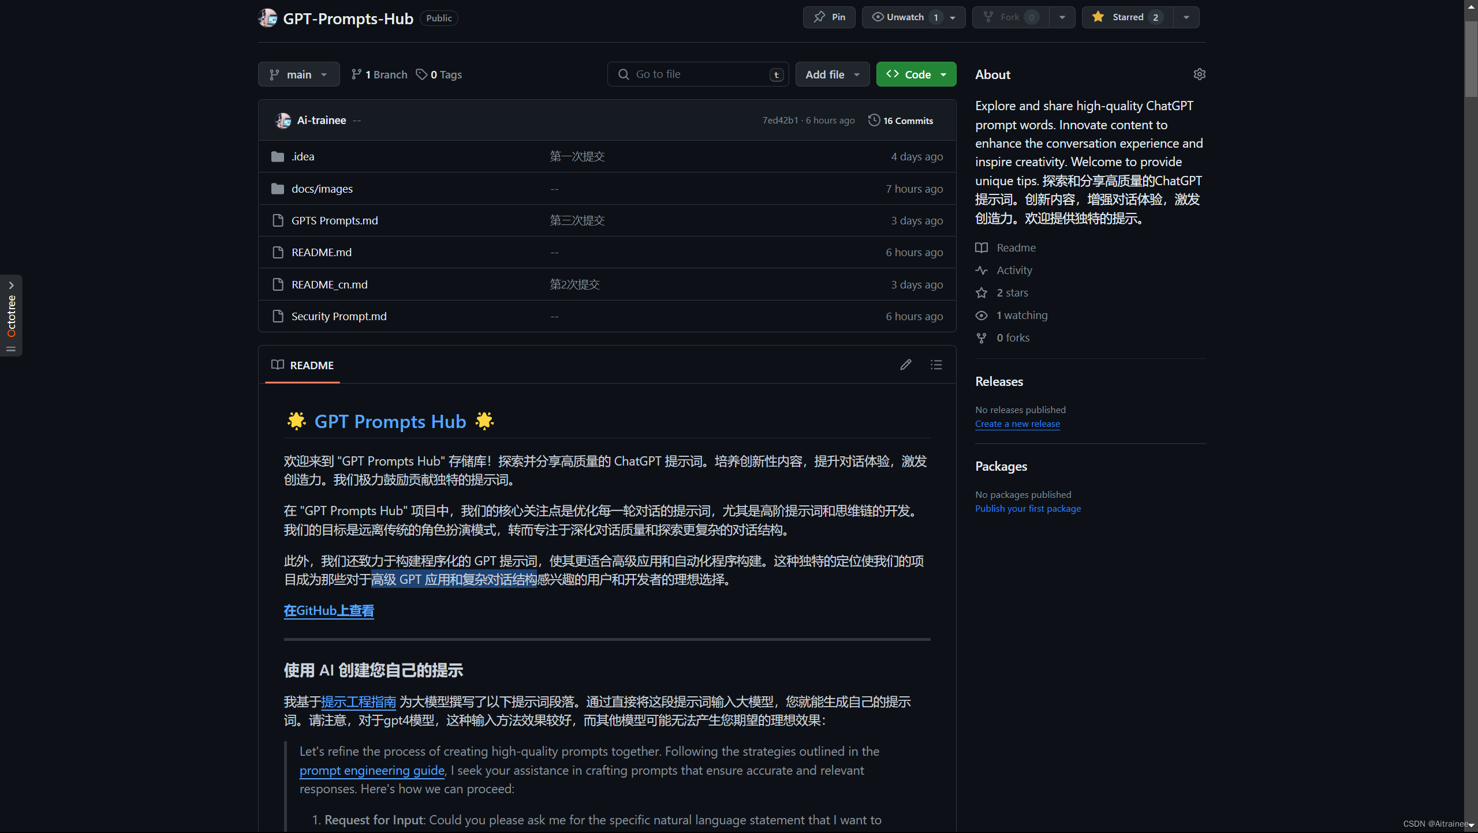
Task: Open the .idea folder
Action: [x=303, y=156]
